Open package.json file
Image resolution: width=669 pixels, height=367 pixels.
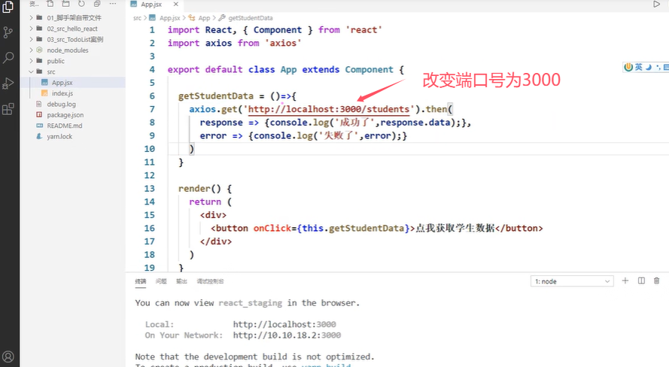coord(72,114)
